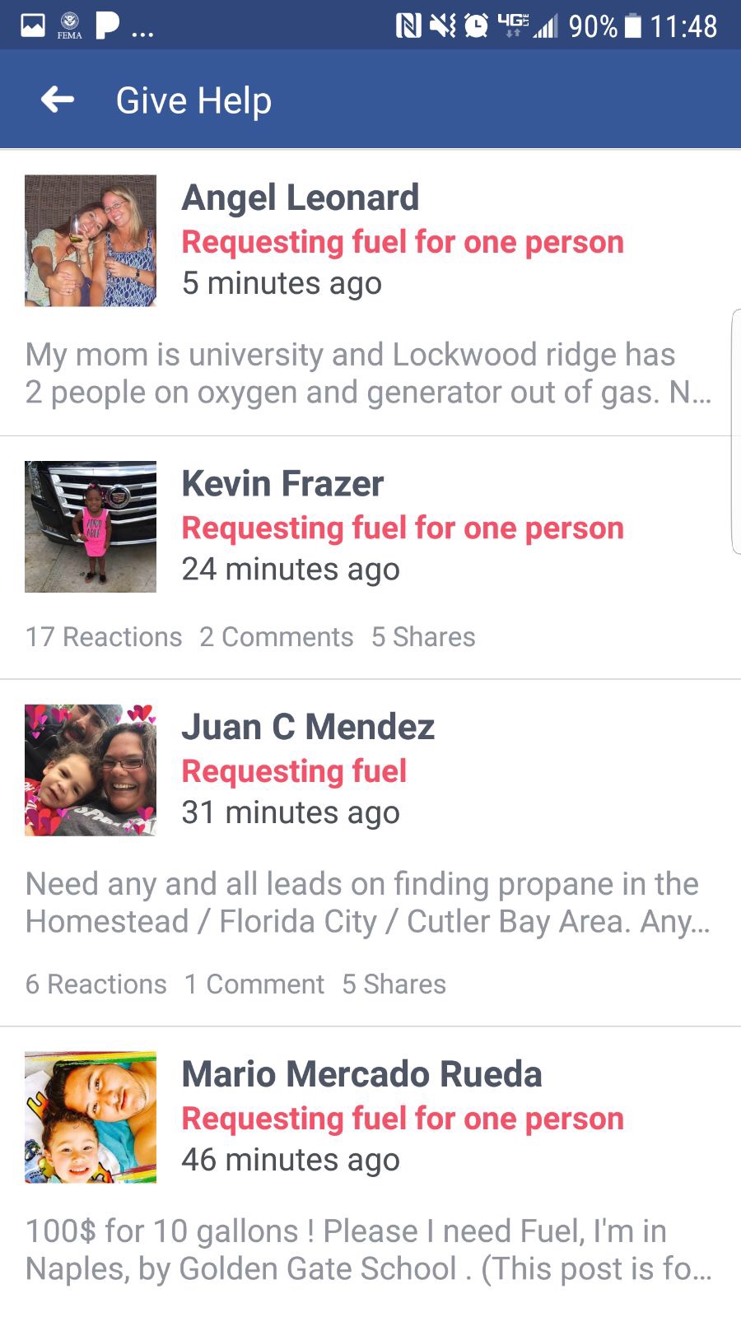Expand Angel Leonard's truncated oxygen post

click(368, 374)
